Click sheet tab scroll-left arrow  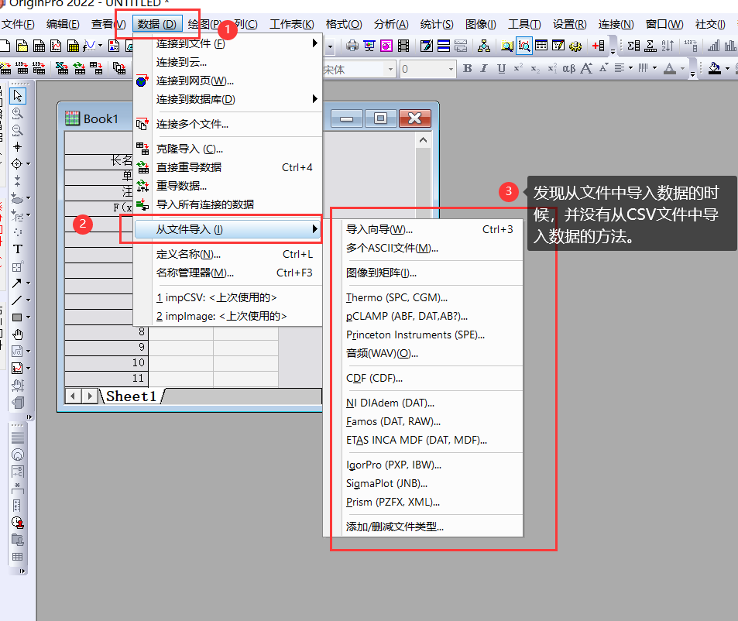coord(73,396)
